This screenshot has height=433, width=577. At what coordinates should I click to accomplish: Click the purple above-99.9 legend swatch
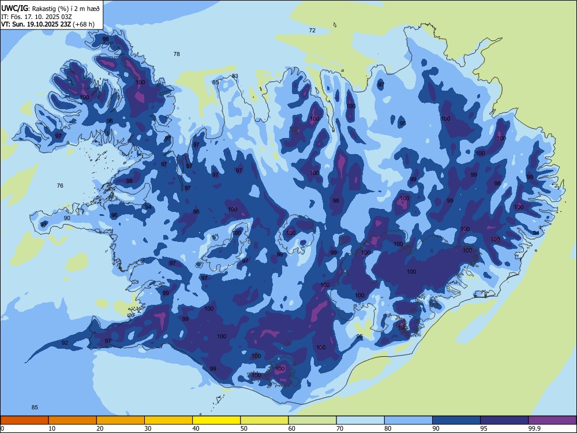pos(552,420)
